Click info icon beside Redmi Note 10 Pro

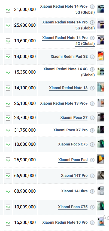click(x=92, y=223)
